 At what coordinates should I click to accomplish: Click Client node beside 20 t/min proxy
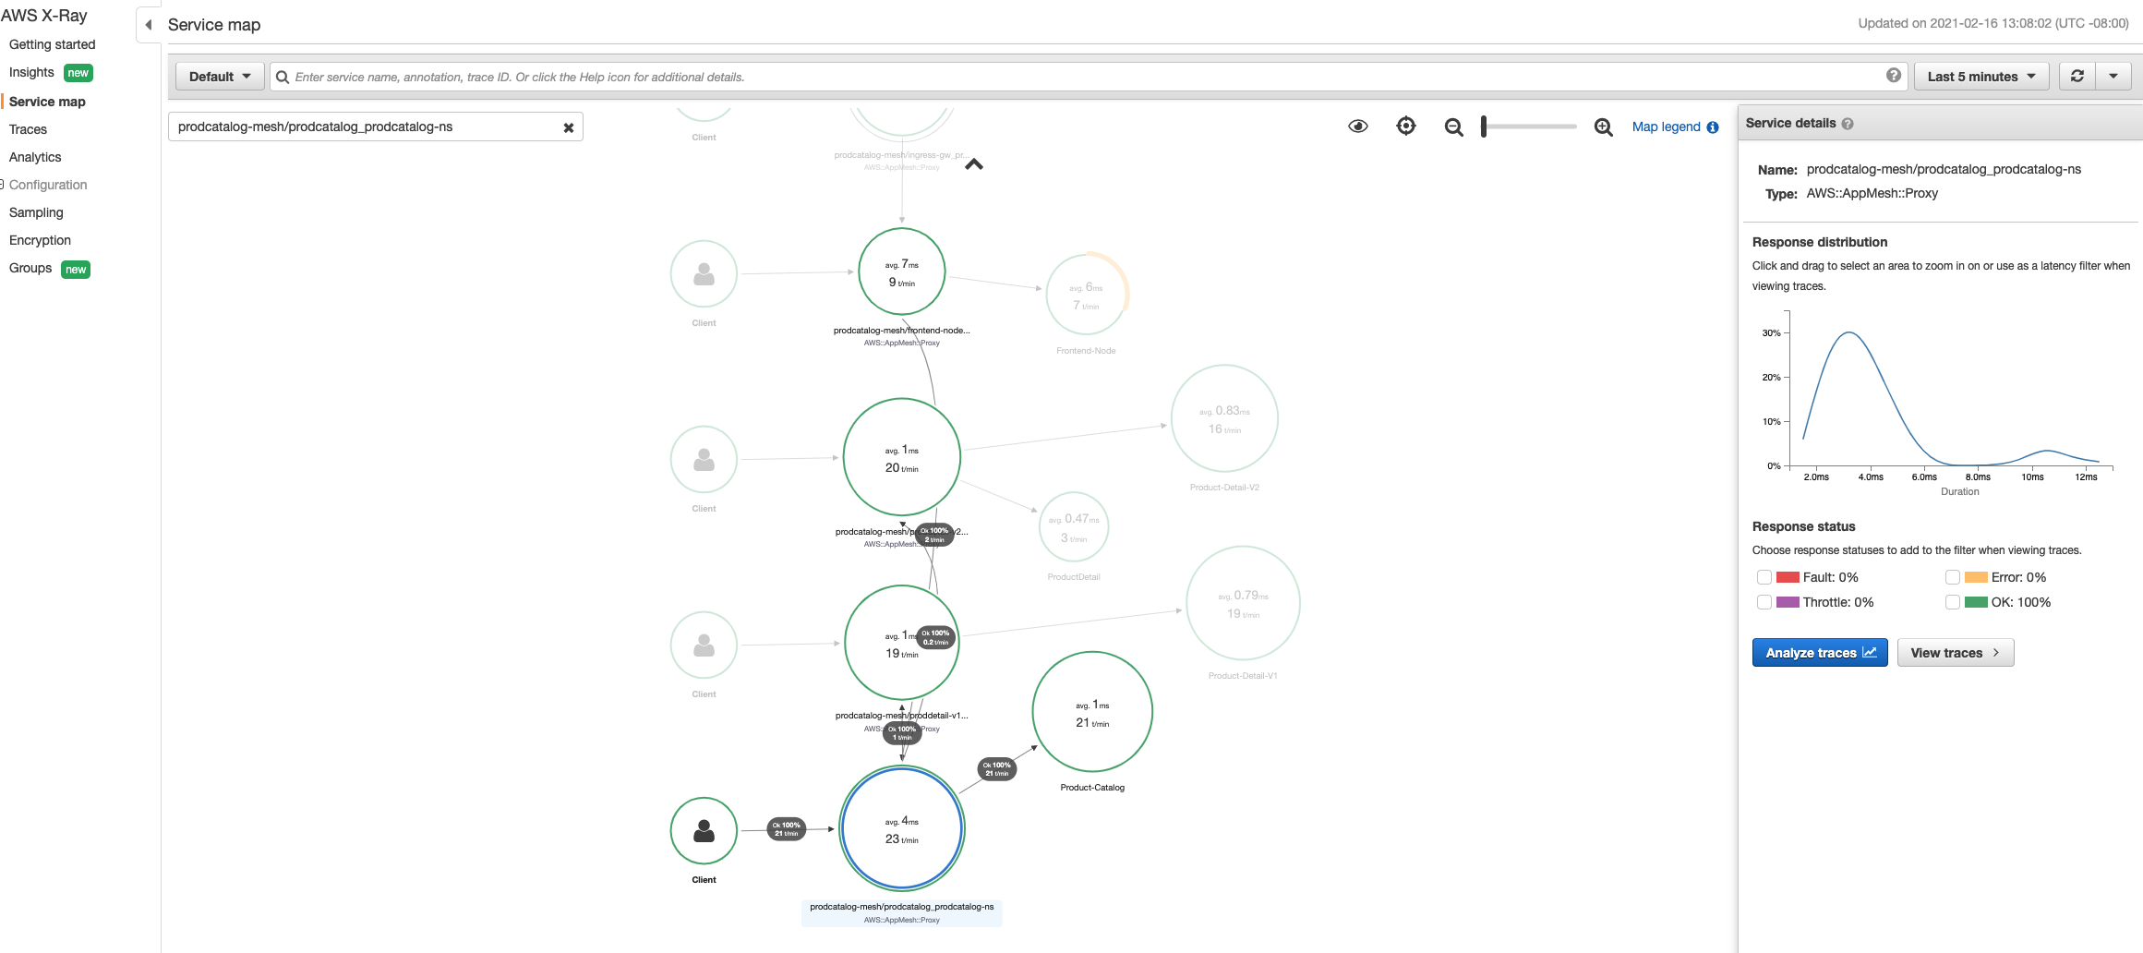(704, 460)
